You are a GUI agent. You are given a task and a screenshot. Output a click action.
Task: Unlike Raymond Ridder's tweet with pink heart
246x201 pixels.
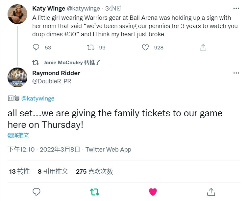click(153, 191)
